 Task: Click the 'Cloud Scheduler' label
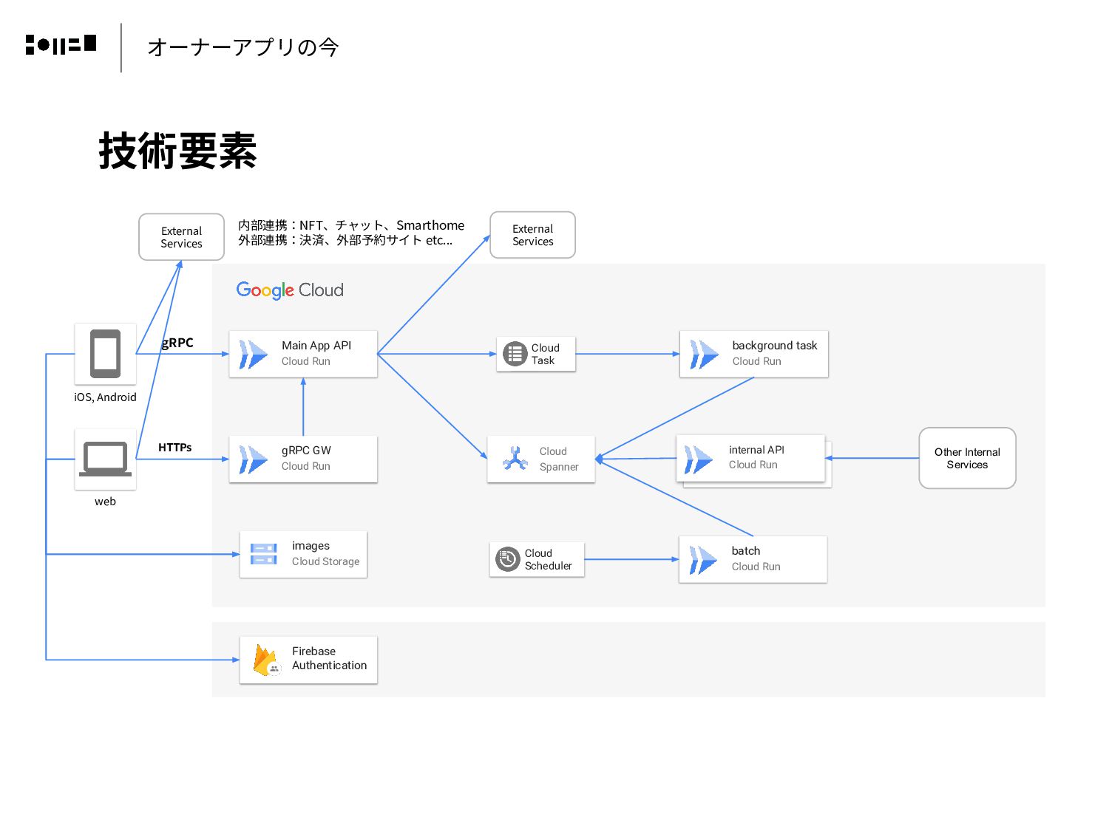548,559
